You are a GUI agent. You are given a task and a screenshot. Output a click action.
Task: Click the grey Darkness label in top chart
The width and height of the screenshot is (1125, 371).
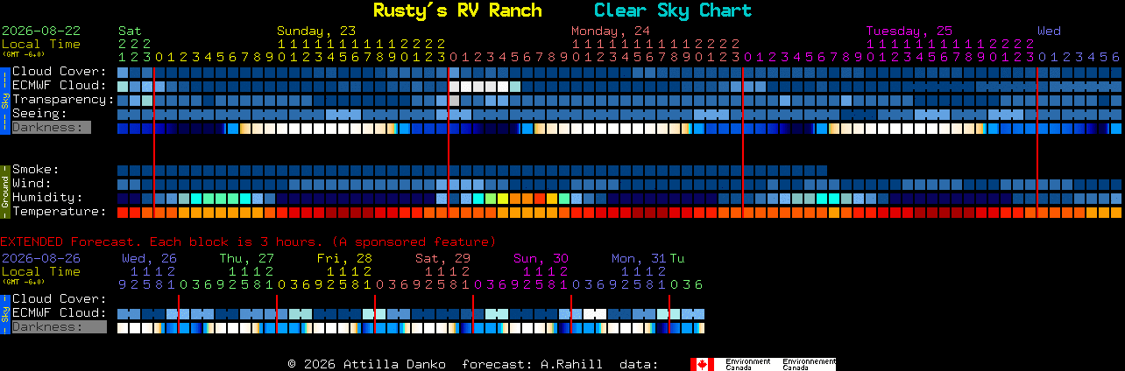(51, 128)
